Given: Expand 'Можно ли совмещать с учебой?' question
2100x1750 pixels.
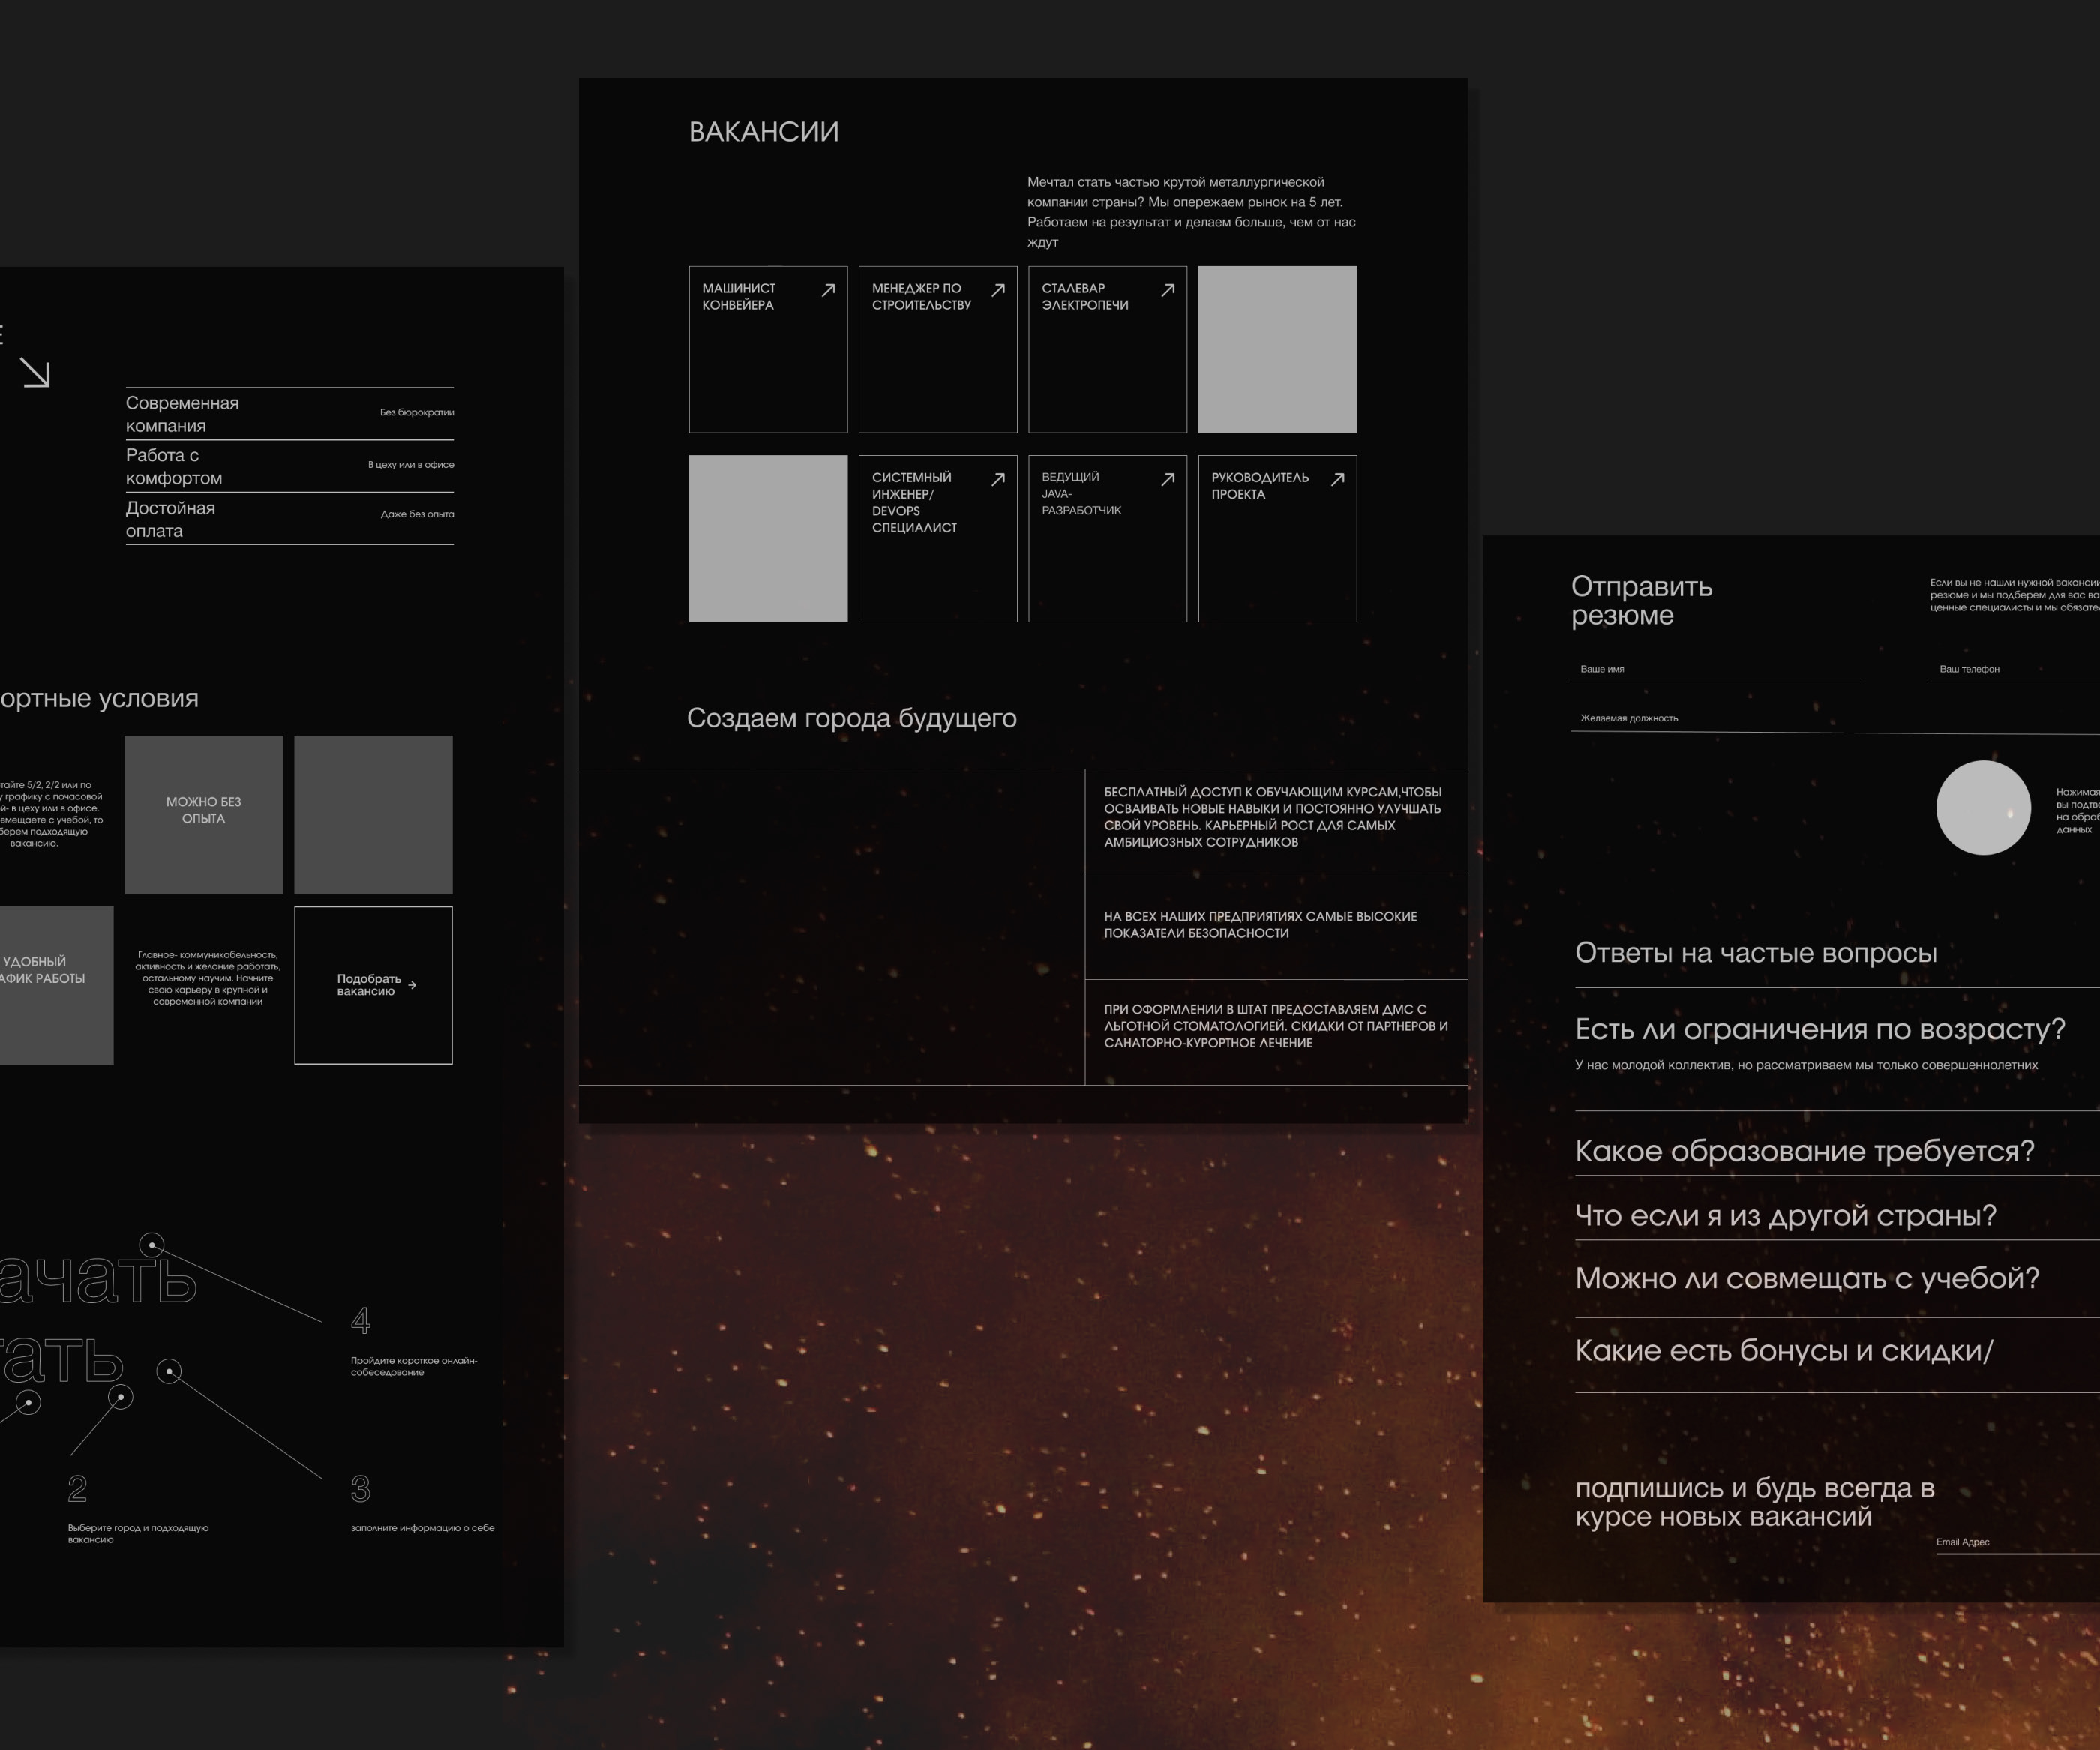Looking at the screenshot, I should point(1806,1278).
